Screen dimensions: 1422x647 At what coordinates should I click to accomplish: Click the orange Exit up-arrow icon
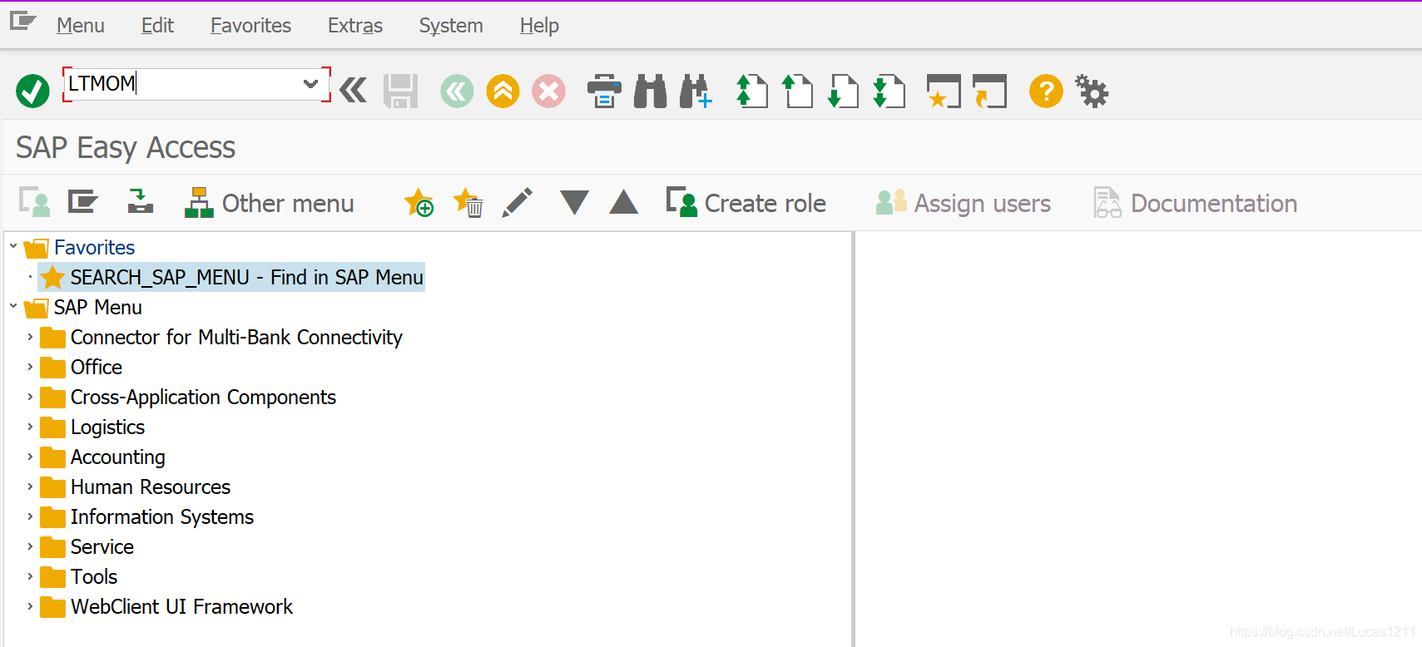pyautogui.click(x=503, y=91)
